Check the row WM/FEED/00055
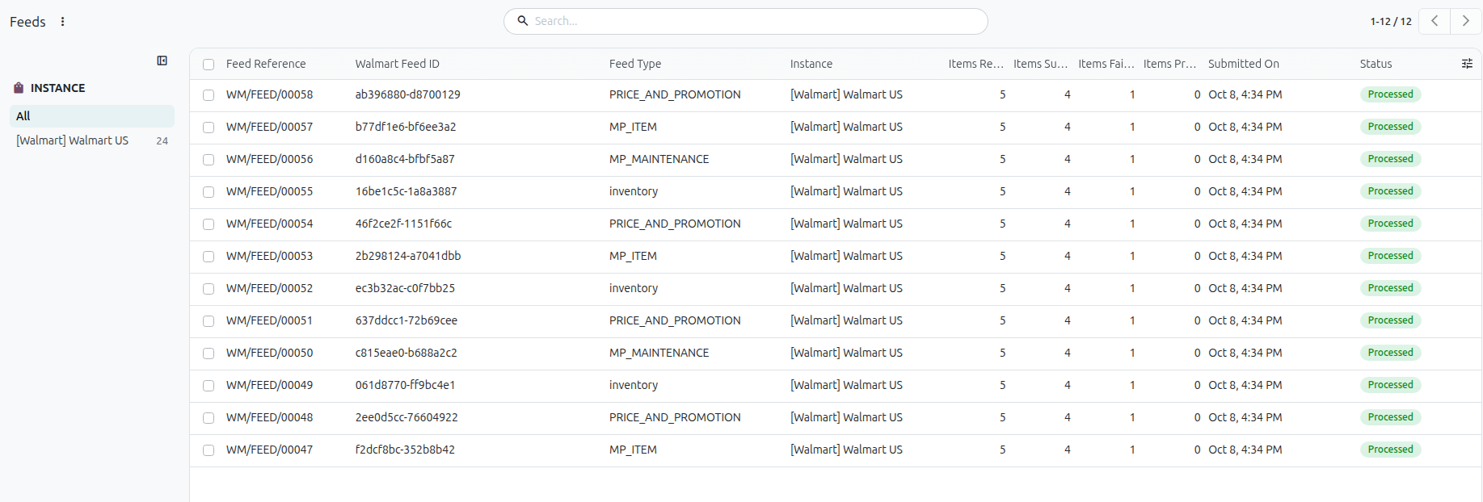Image resolution: width=1483 pixels, height=502 pixels. [209, 192]
